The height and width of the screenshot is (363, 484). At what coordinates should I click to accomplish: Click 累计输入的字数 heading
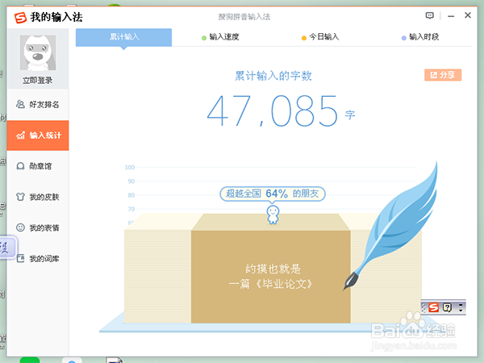pos(273,76)
